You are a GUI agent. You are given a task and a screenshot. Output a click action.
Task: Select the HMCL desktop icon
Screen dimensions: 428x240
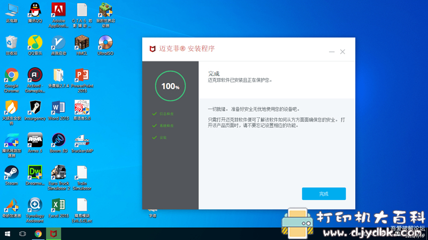pos(82,45)
